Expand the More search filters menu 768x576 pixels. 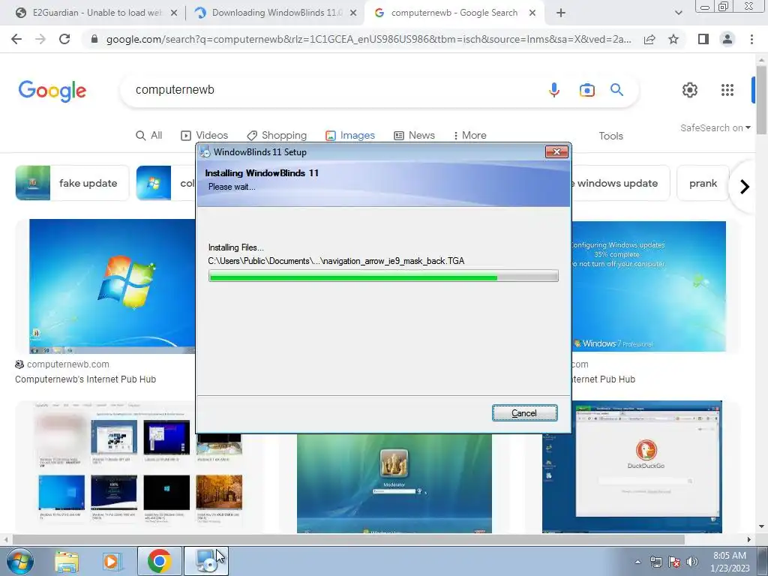[469, 135]
